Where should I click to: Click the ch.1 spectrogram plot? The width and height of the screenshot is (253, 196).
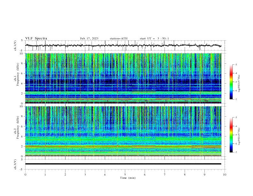click(123, 78)
